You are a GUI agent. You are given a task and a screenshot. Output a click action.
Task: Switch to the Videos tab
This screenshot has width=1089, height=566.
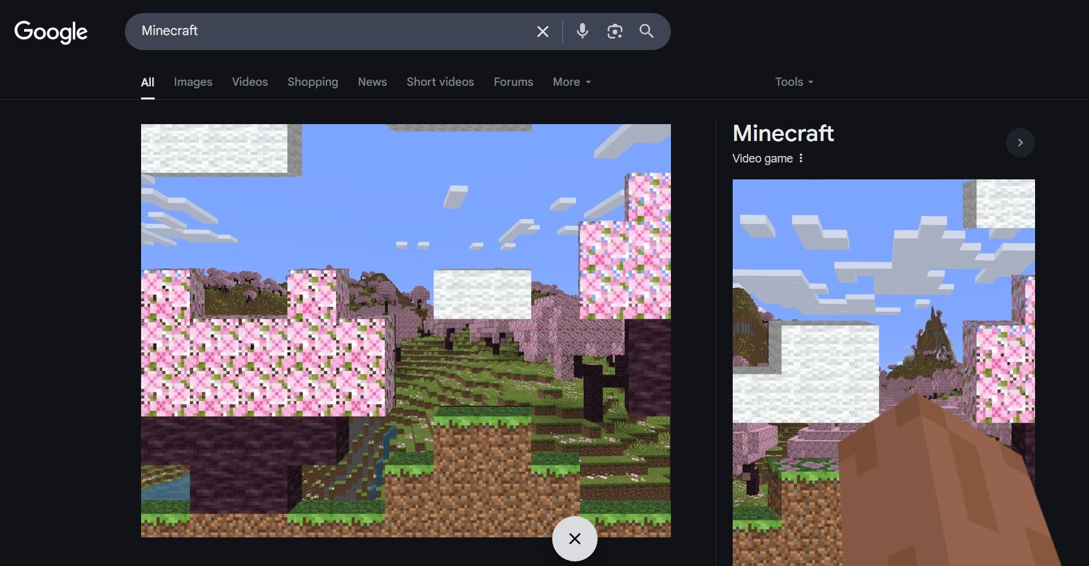click(250, 82)
